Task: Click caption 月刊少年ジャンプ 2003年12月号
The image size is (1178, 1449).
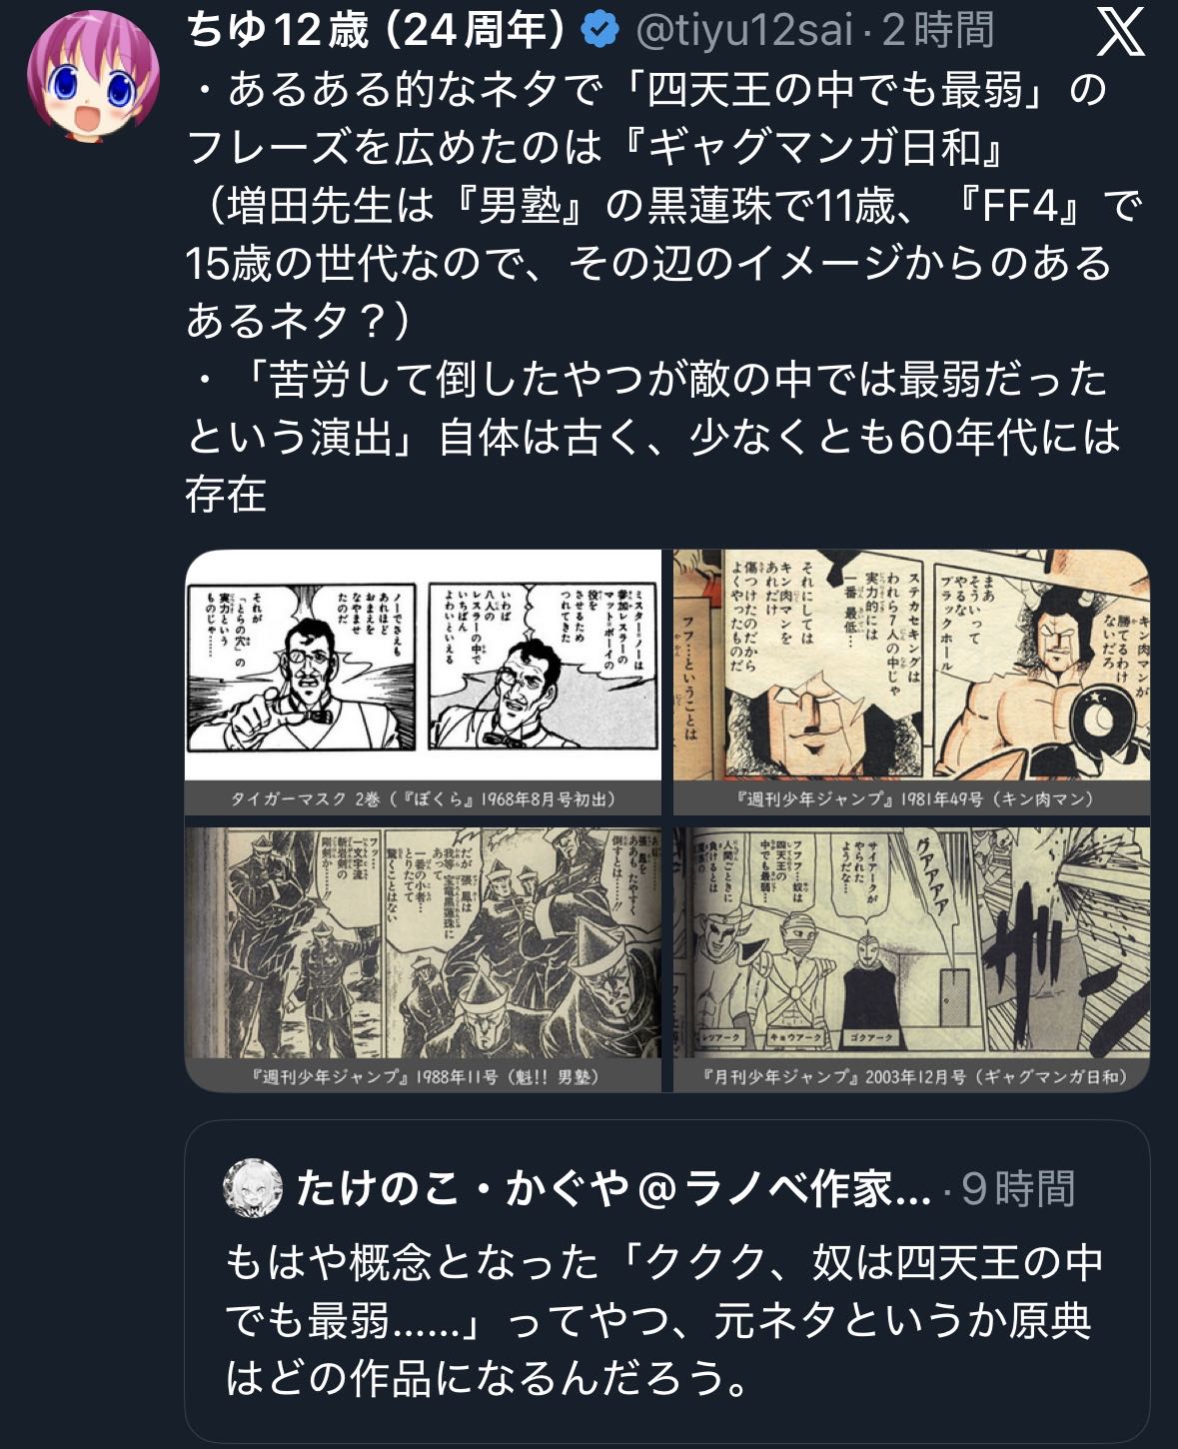Action: tap(913, 1076)
